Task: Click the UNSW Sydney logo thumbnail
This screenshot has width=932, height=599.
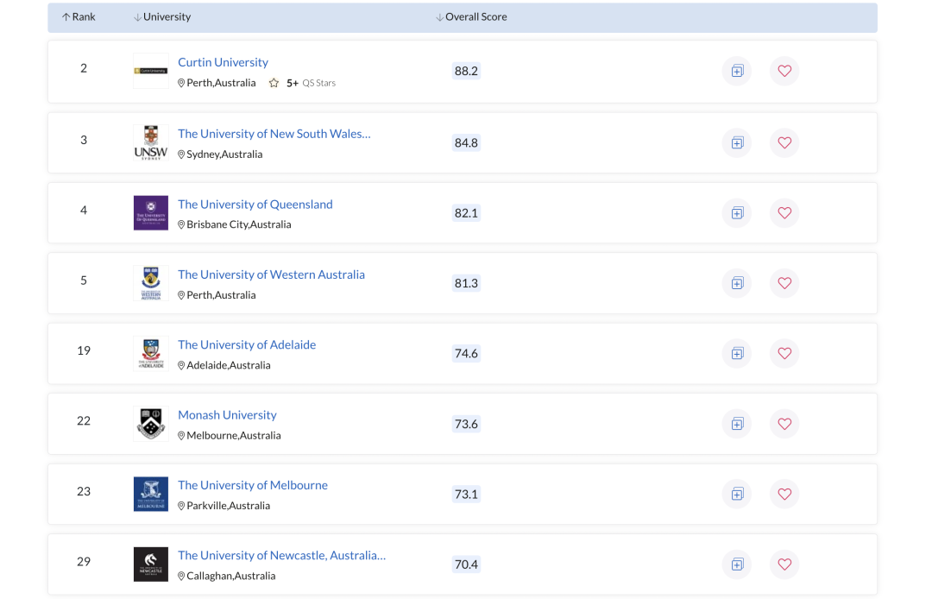Action: pos(151,142)
